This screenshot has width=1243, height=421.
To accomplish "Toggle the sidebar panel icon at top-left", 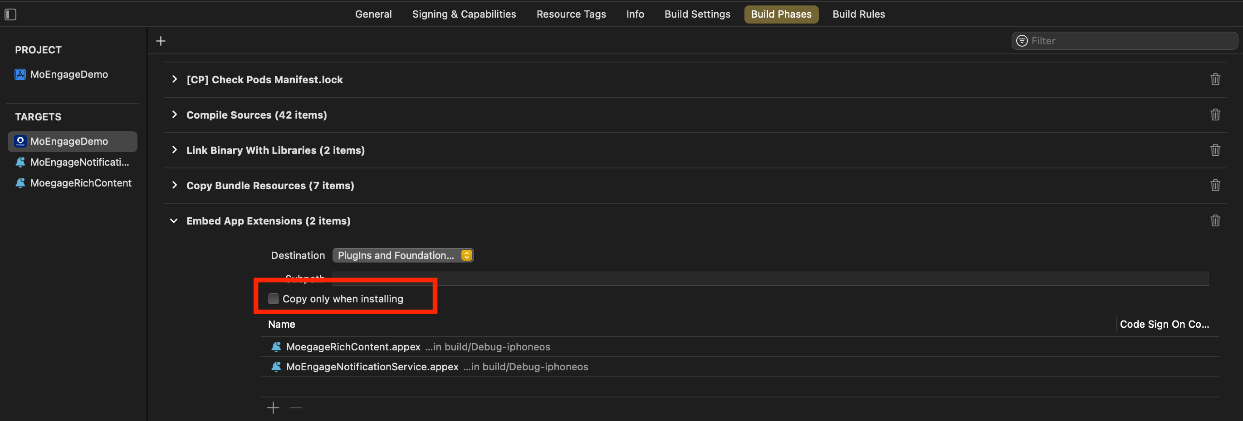I will [10, 14].
